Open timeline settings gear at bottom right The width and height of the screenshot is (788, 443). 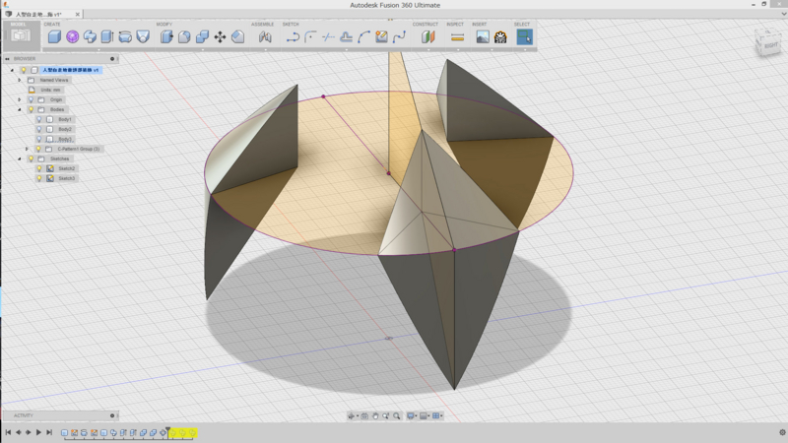pyautogui.click(x=782, y=432)
